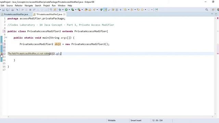The image size is (219, 123).
Task: Click the Last Edit Location icon
Action: (x=138, y=10)
